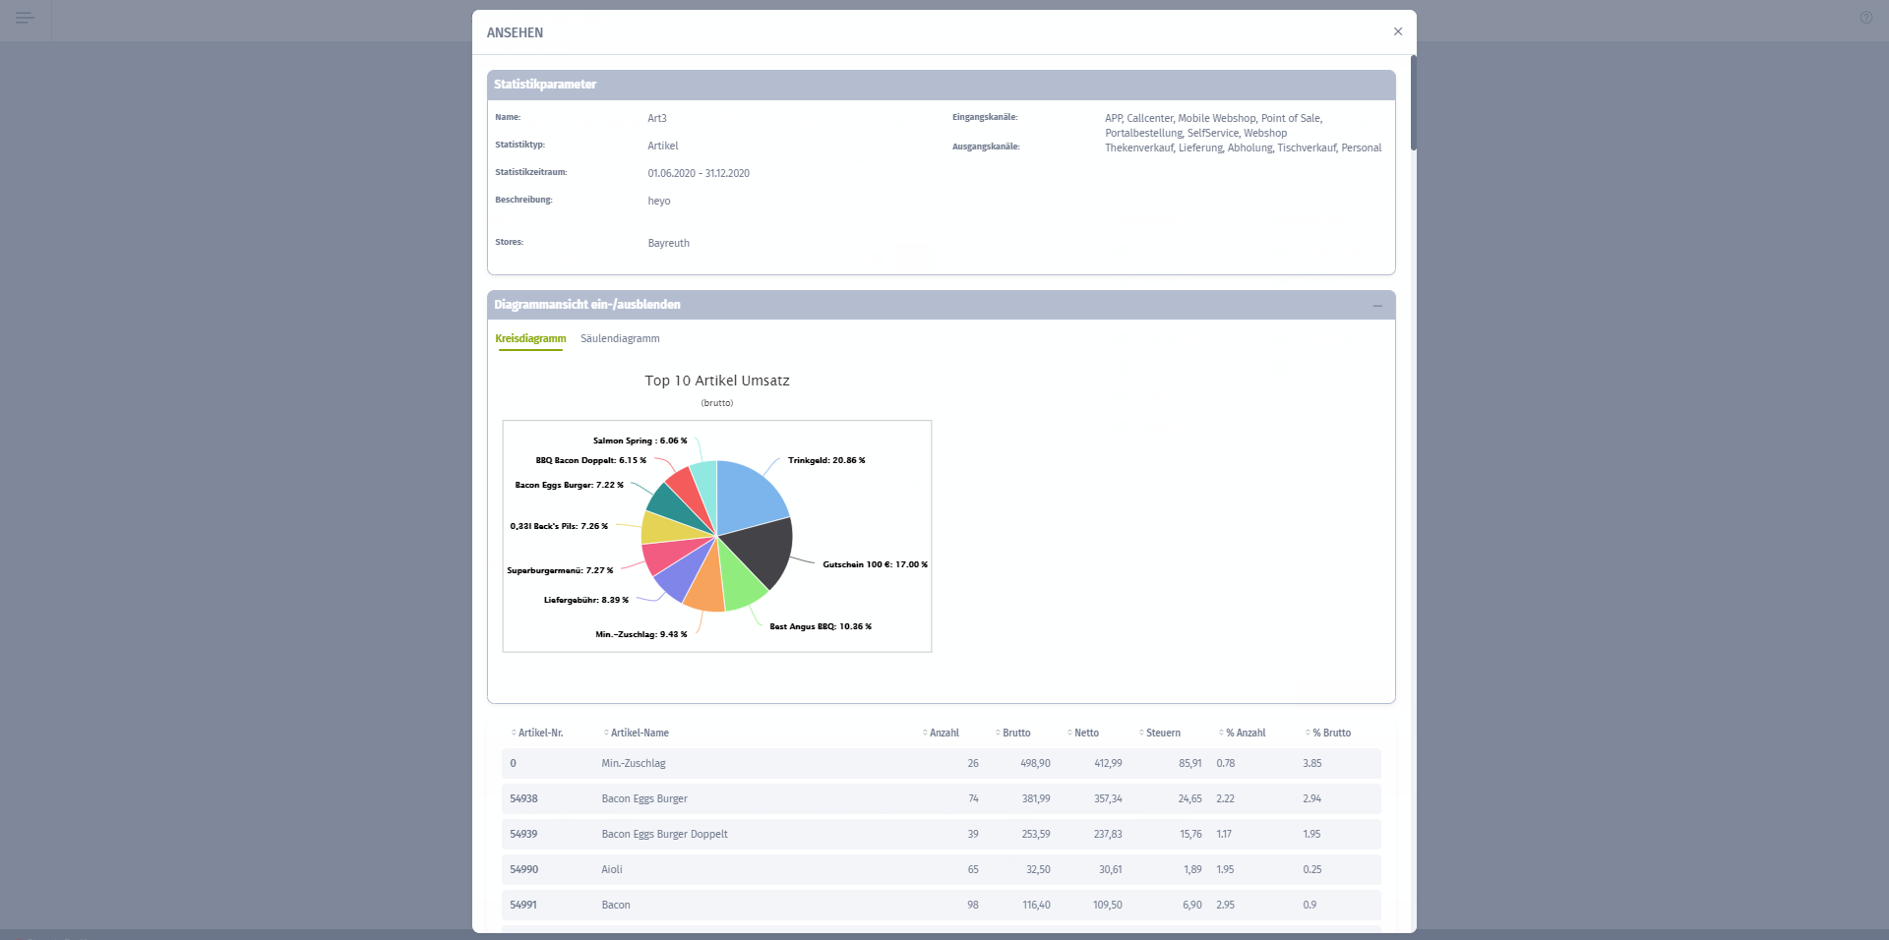This screenshot has height=940, width=1889.
Task: Click the Superburgermenü pink pie slice
Action: (669, 555)
